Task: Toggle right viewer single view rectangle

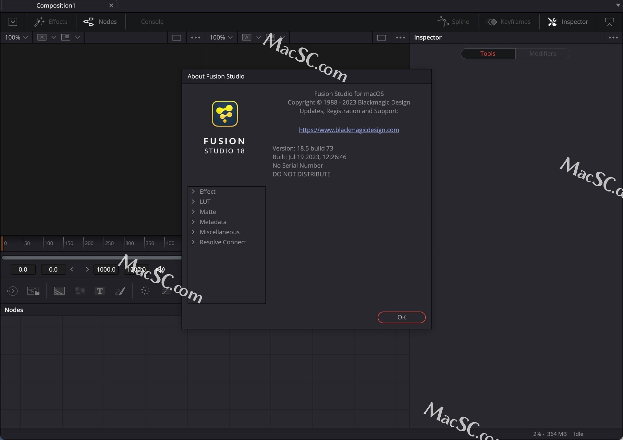Action: point(382,38)
